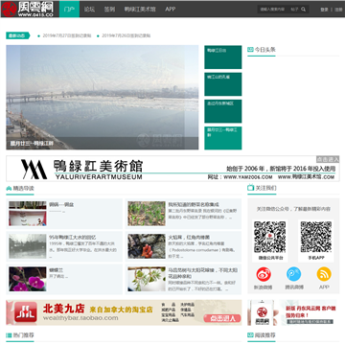Open the 2019年7月27日 check-in record link
The height and width of the screenshot is (345, 345).
[x=67, y=35]
